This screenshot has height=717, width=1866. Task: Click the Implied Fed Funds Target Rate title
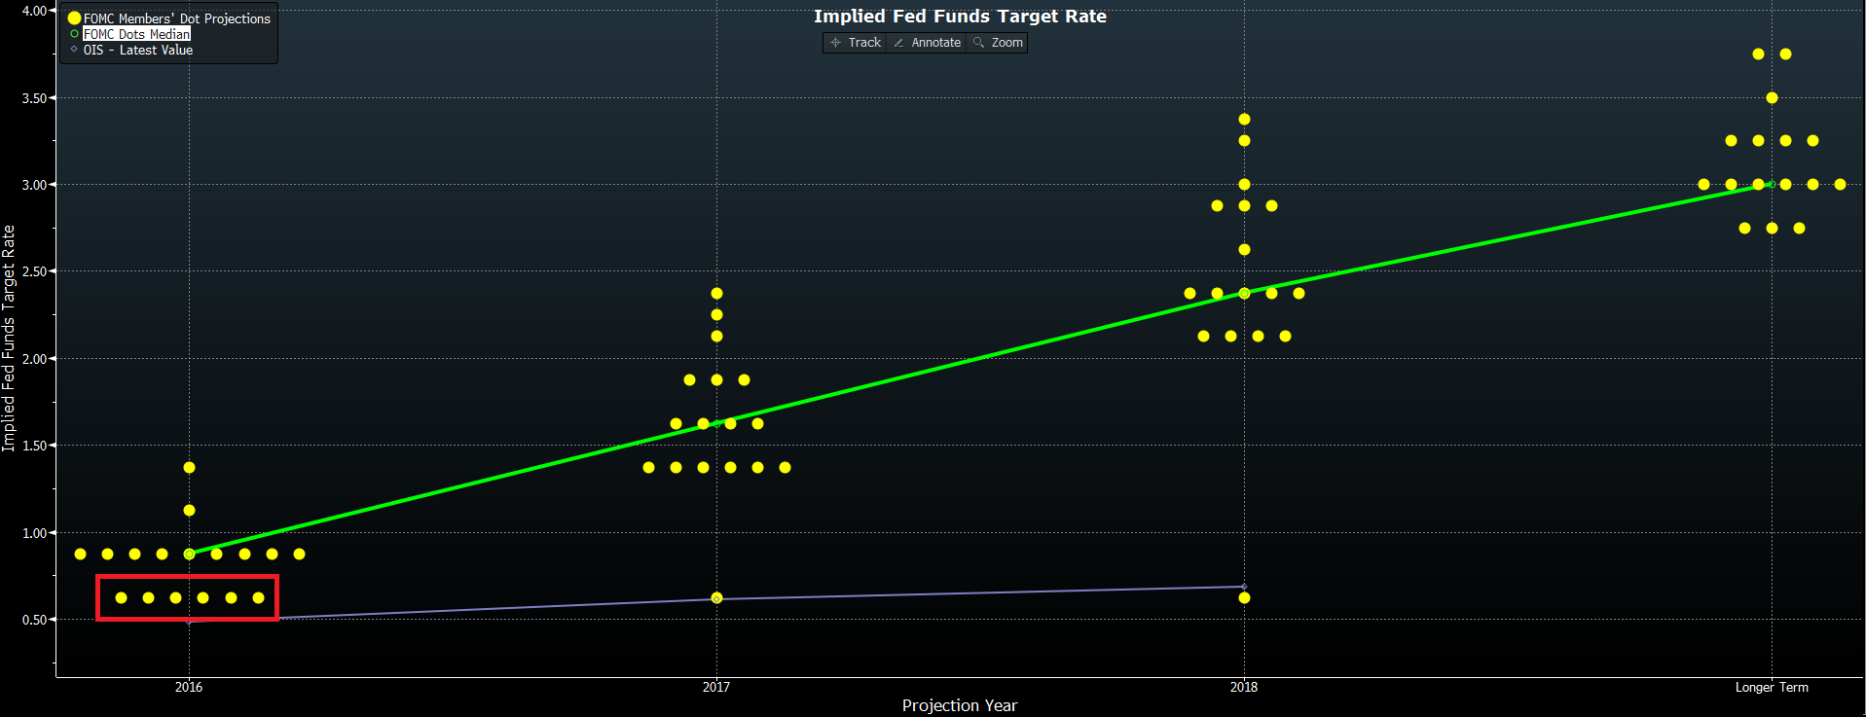coord(960,17)
